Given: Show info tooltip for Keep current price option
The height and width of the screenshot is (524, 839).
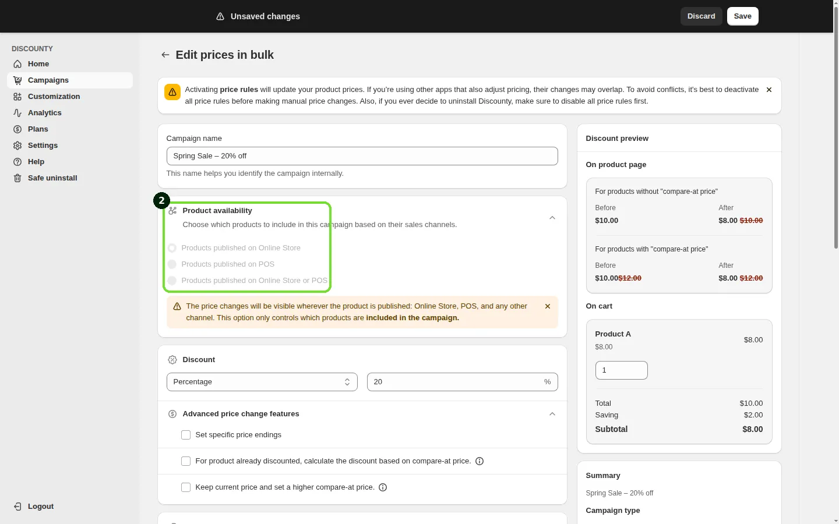Looking at the screenshot, I should (383, 487).
